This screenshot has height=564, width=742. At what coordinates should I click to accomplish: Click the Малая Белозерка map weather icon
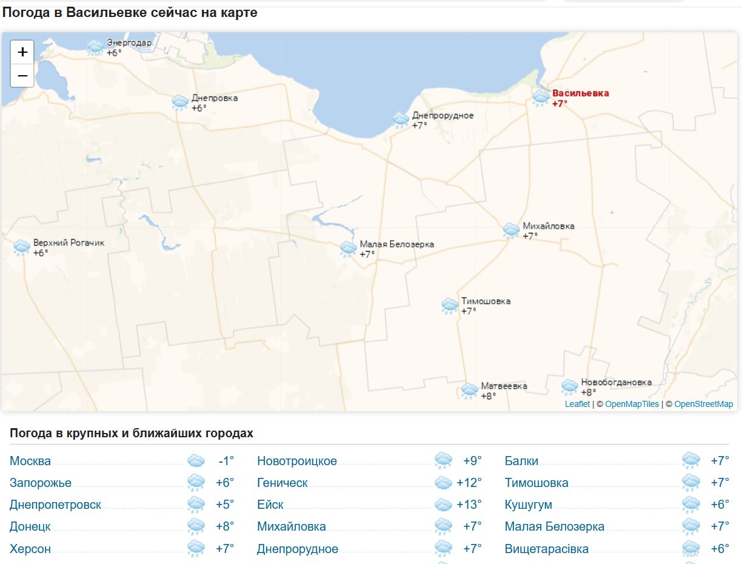pos(348,249)
